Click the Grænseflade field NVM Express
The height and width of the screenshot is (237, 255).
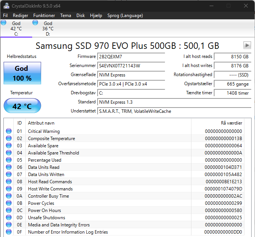coord(131,75)
